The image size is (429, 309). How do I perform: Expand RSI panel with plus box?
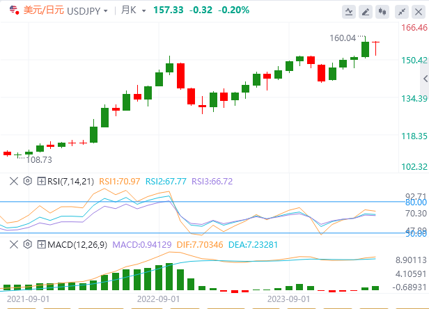click(x=41, y=181)
